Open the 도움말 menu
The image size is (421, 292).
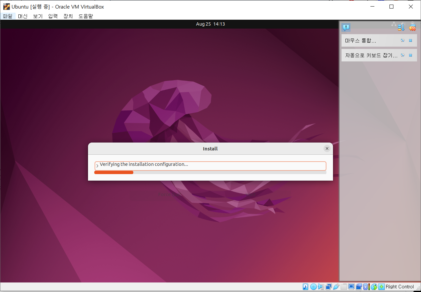[86, 16]
